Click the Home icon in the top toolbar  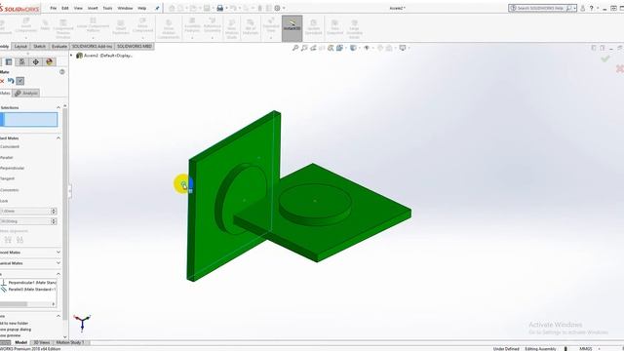[172, 8]
